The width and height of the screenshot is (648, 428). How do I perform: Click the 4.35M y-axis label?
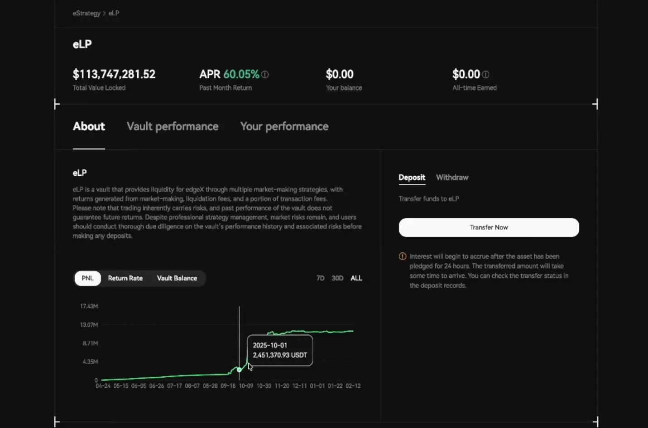coord(91,362)
